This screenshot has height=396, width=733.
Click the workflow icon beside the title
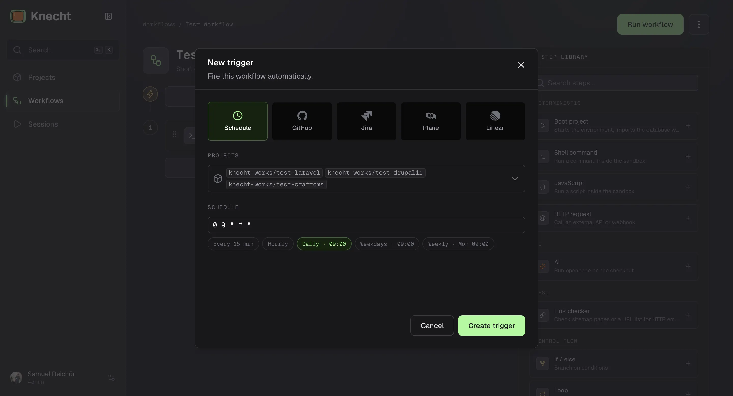[156, 60]
